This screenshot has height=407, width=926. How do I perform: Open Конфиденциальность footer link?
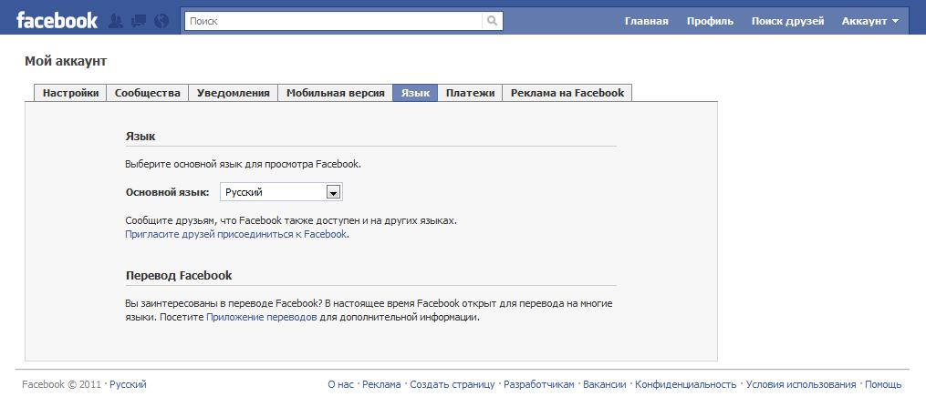point(686,384)
